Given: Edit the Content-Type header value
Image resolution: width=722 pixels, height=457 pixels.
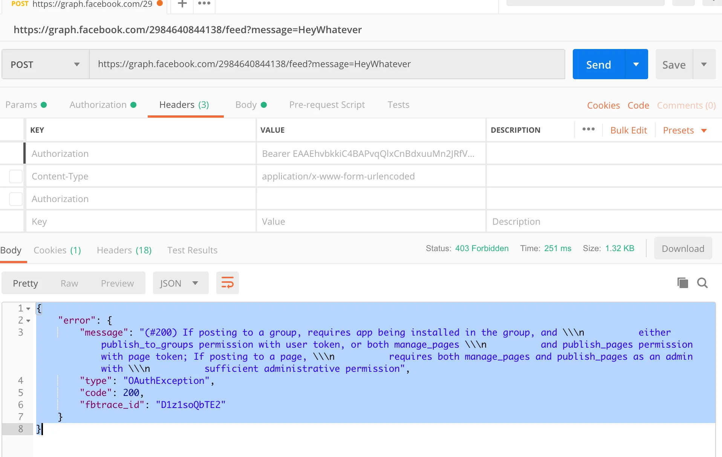Looking at the screenshot, I should pyautogui.click(x=371, y=176).
